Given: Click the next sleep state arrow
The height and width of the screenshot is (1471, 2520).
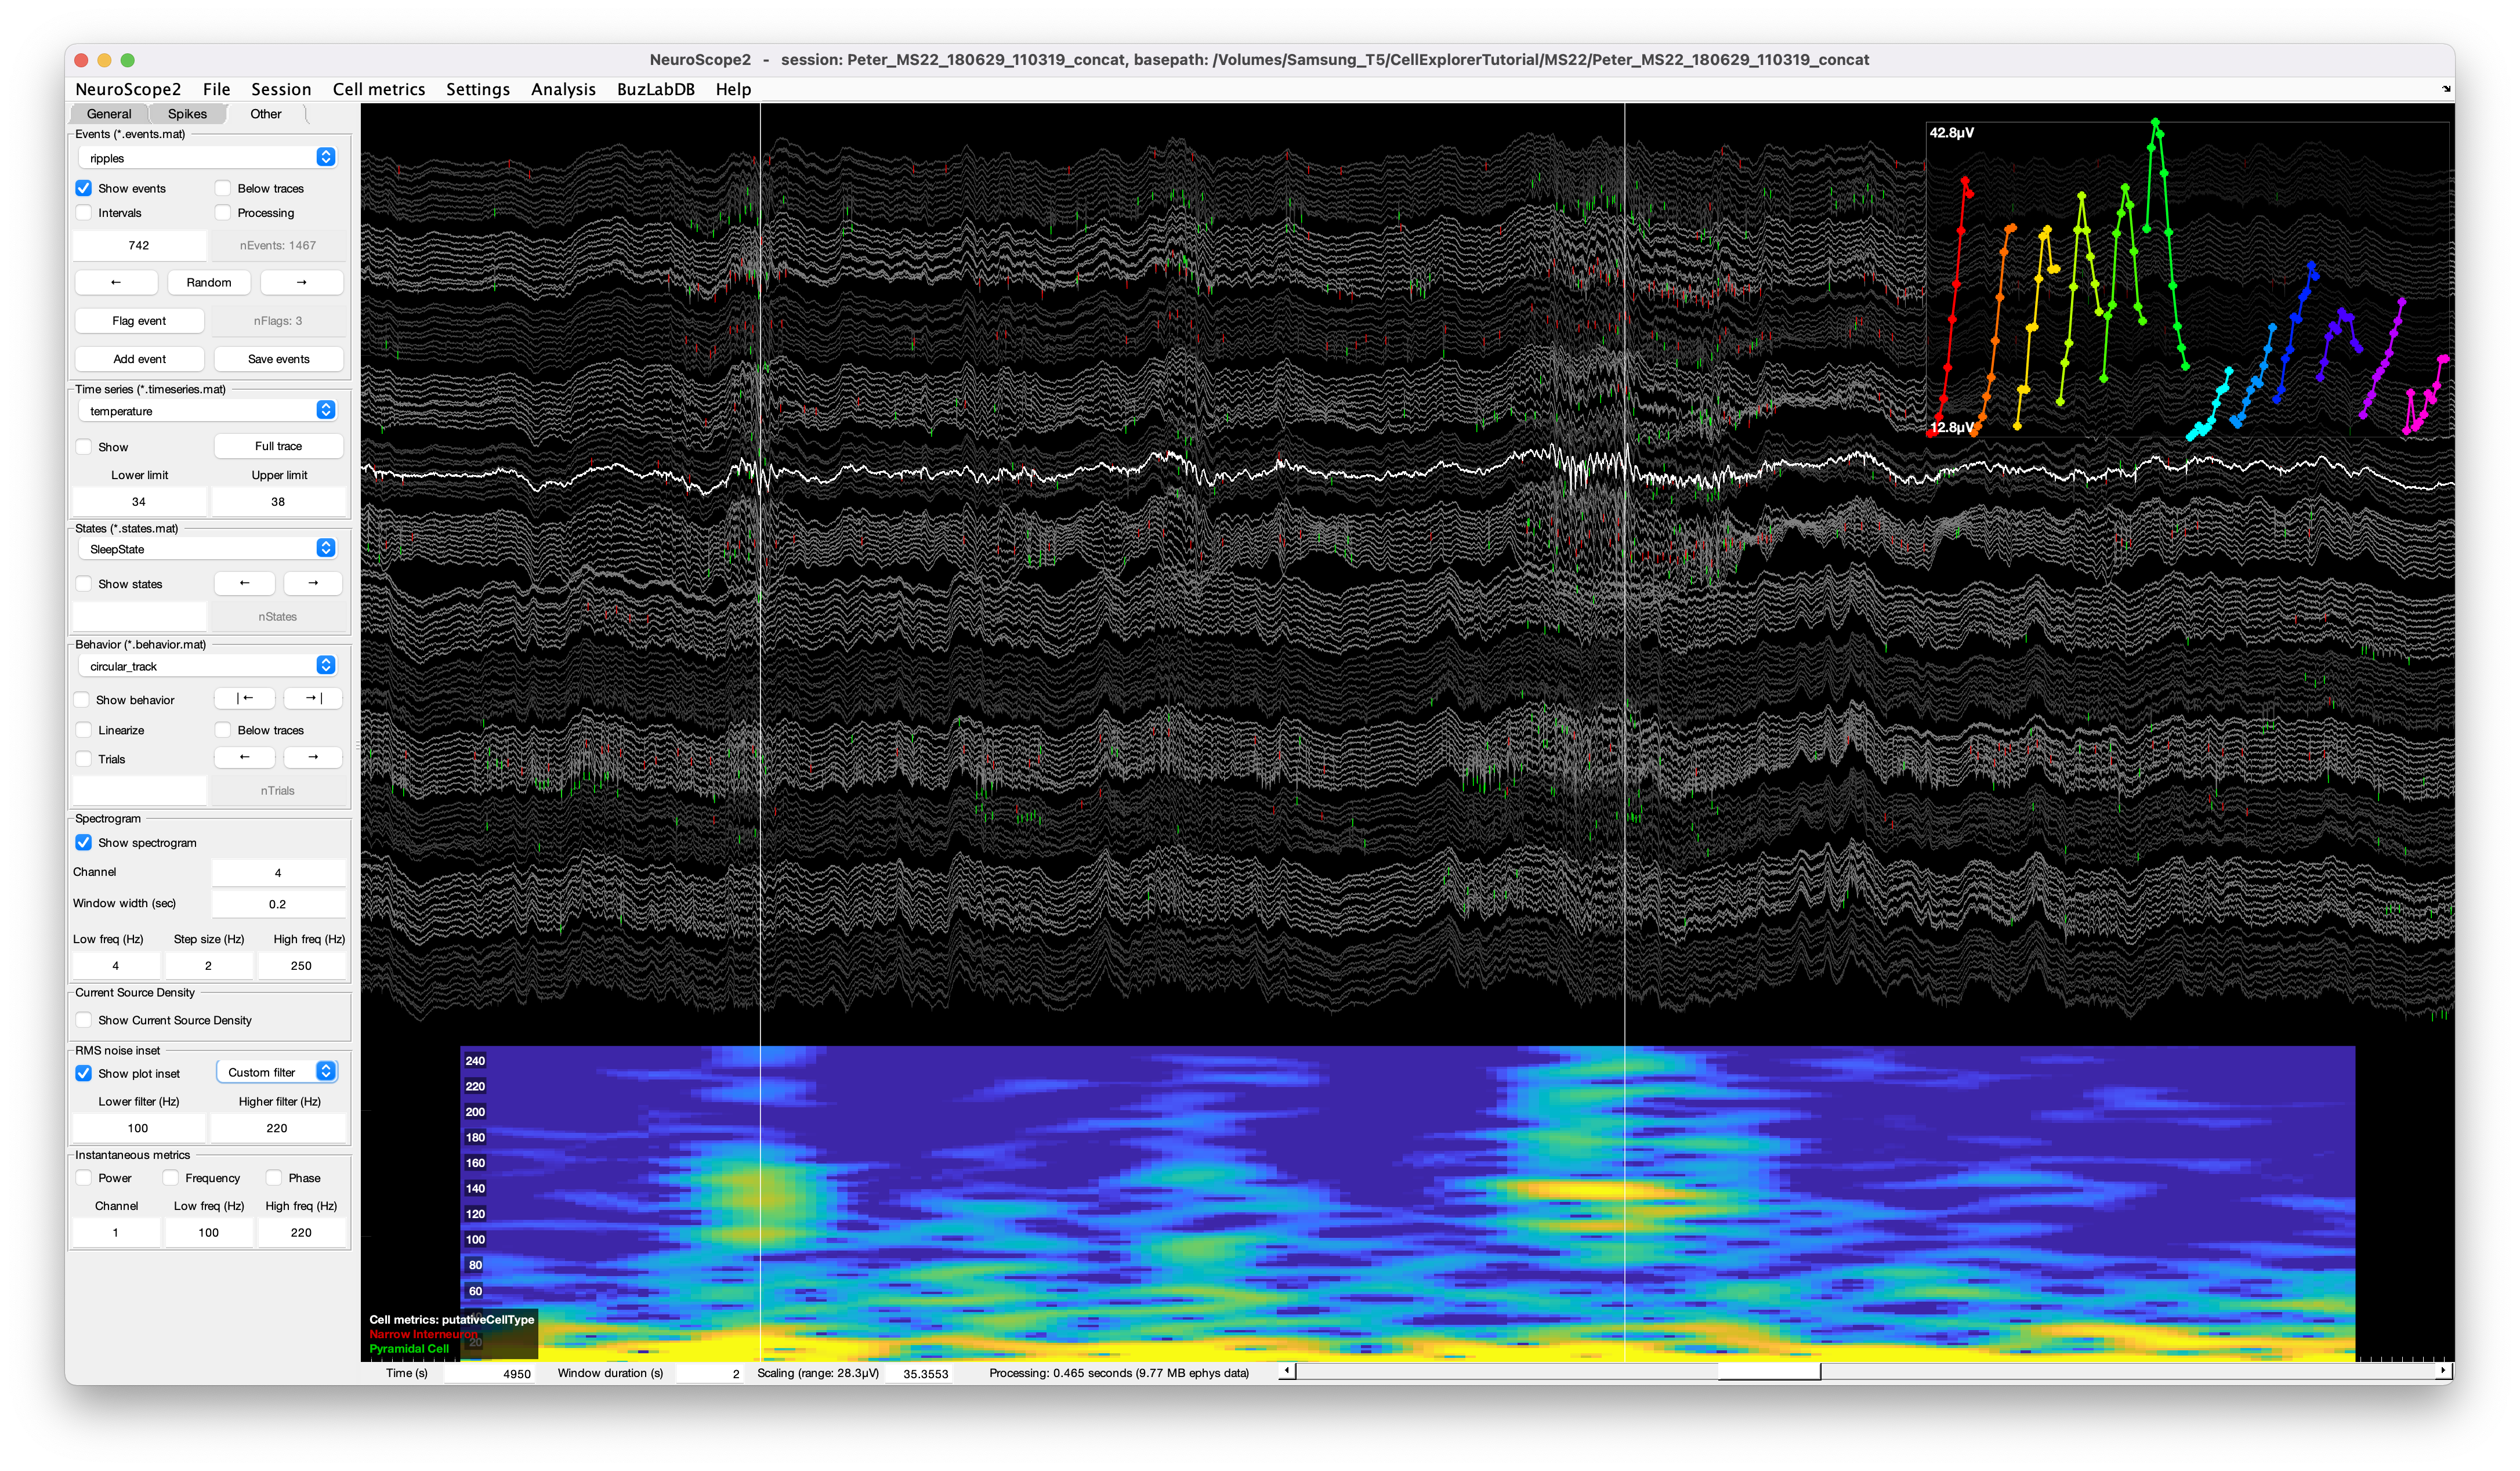Looking at the screenshot, I should [313, 583].
